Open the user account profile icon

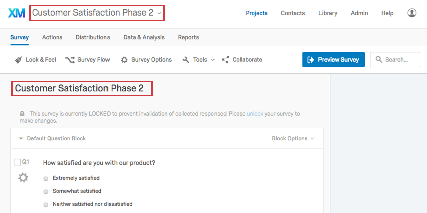[412, 13]
